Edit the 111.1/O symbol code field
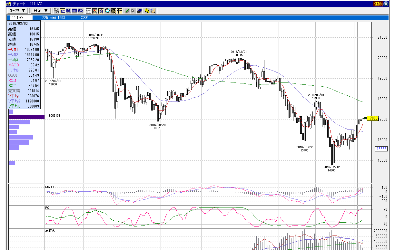The height and width of the screenshot is (250, 395). pos(20,18)
